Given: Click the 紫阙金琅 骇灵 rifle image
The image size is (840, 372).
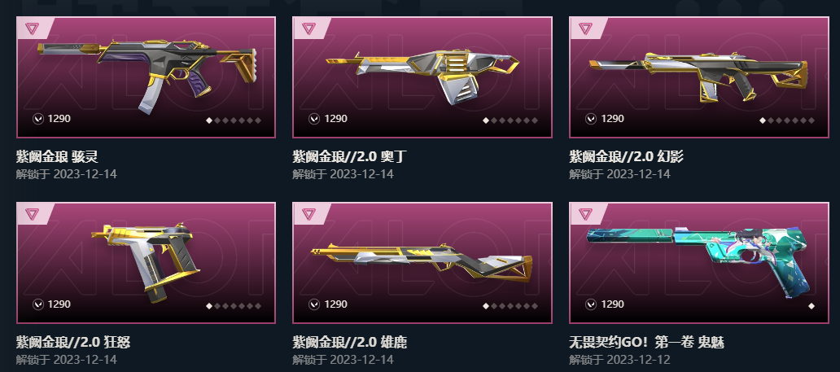Looking at the screenshot, I should tap(147, 74).
